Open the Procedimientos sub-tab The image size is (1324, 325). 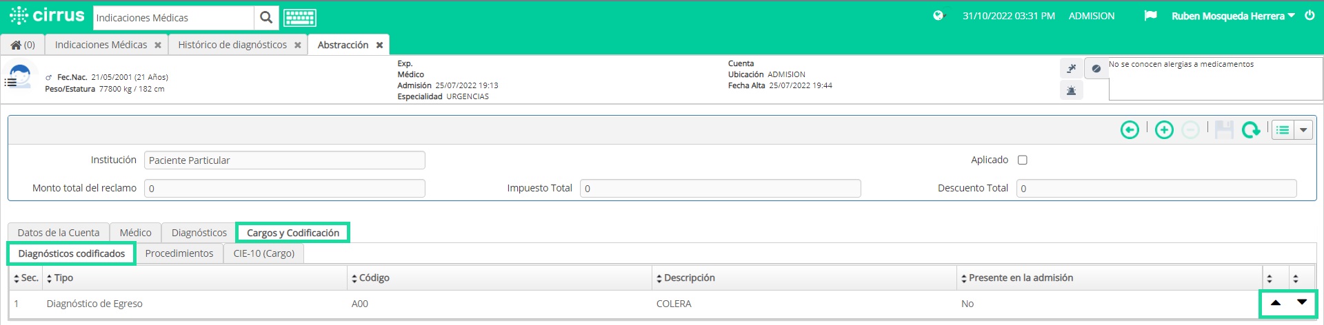tap(179, 253)
